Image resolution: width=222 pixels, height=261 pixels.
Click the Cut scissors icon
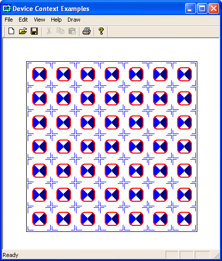pyautogui.click(x=49, y=31)
